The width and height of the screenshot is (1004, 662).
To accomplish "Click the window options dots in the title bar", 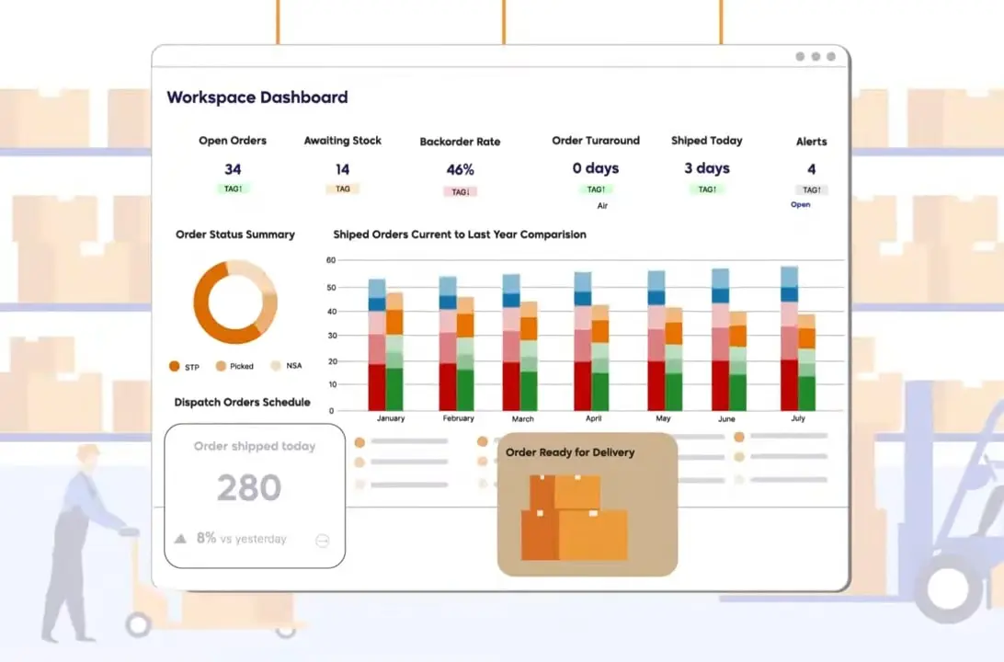I will coord(816,56).
